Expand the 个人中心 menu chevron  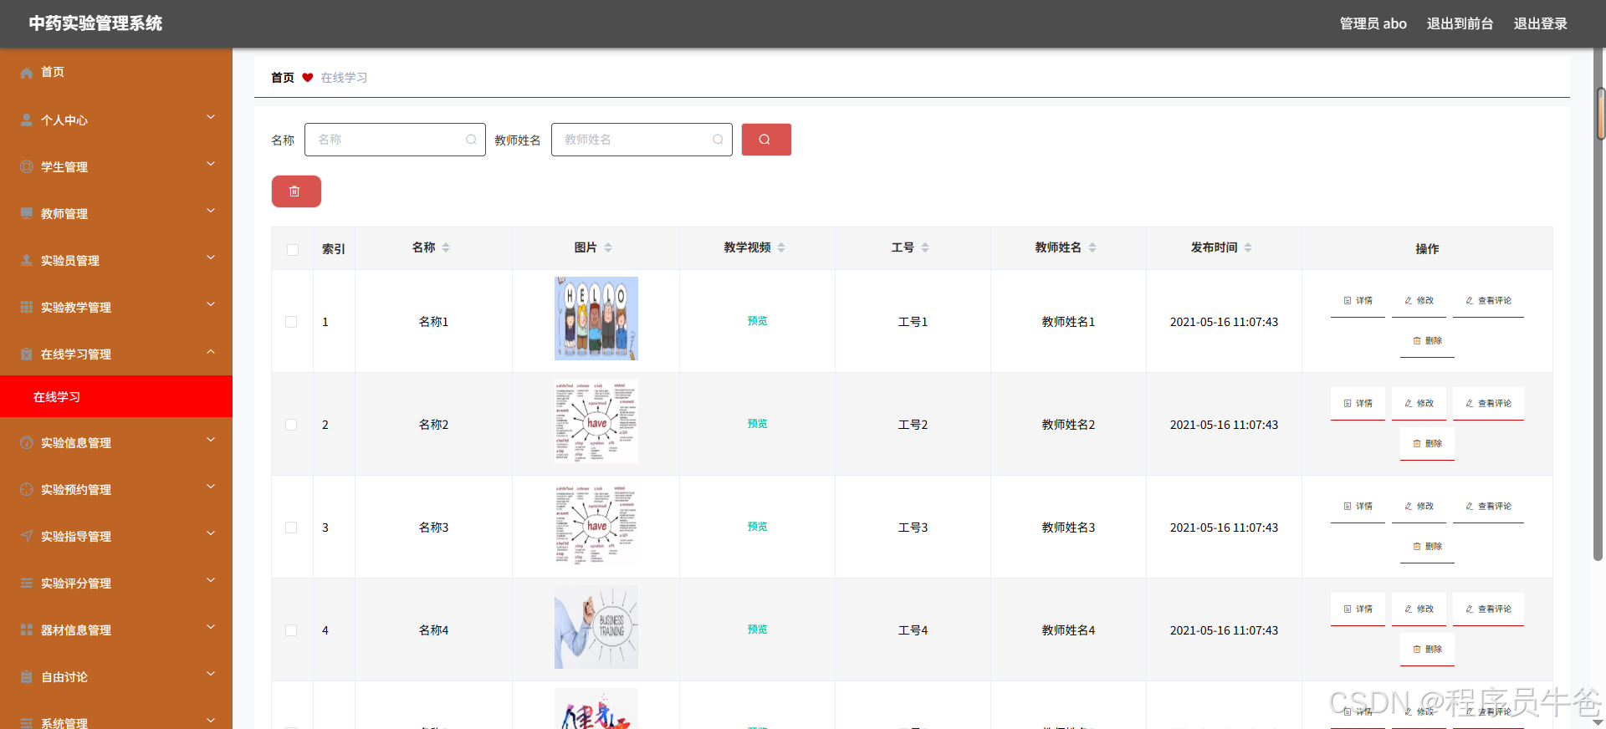point(211,117)
